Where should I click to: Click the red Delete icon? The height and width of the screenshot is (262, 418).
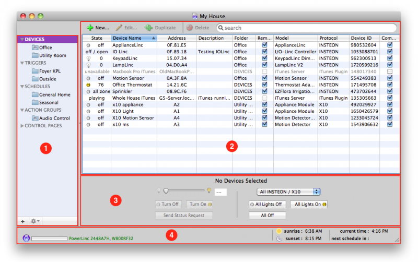[x=190, y=28]
